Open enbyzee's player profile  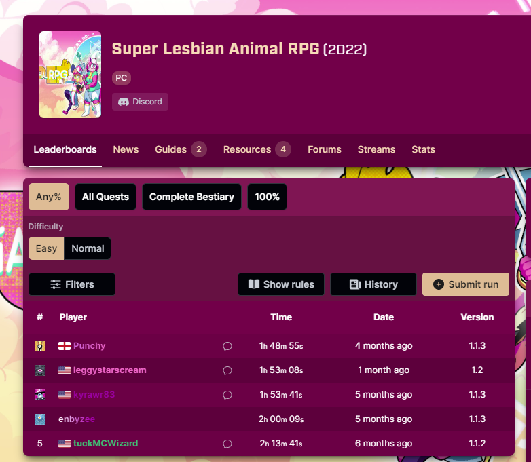pyautogui.click(x=77, y=419)
